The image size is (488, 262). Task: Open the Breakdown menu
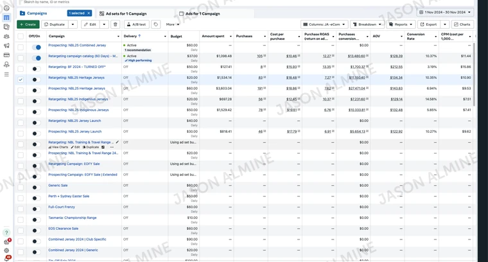[x=367, y=24]
